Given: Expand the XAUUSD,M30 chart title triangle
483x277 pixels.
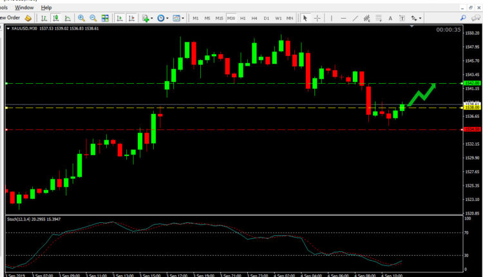Looking at the screenshot, I should [8, 28].
